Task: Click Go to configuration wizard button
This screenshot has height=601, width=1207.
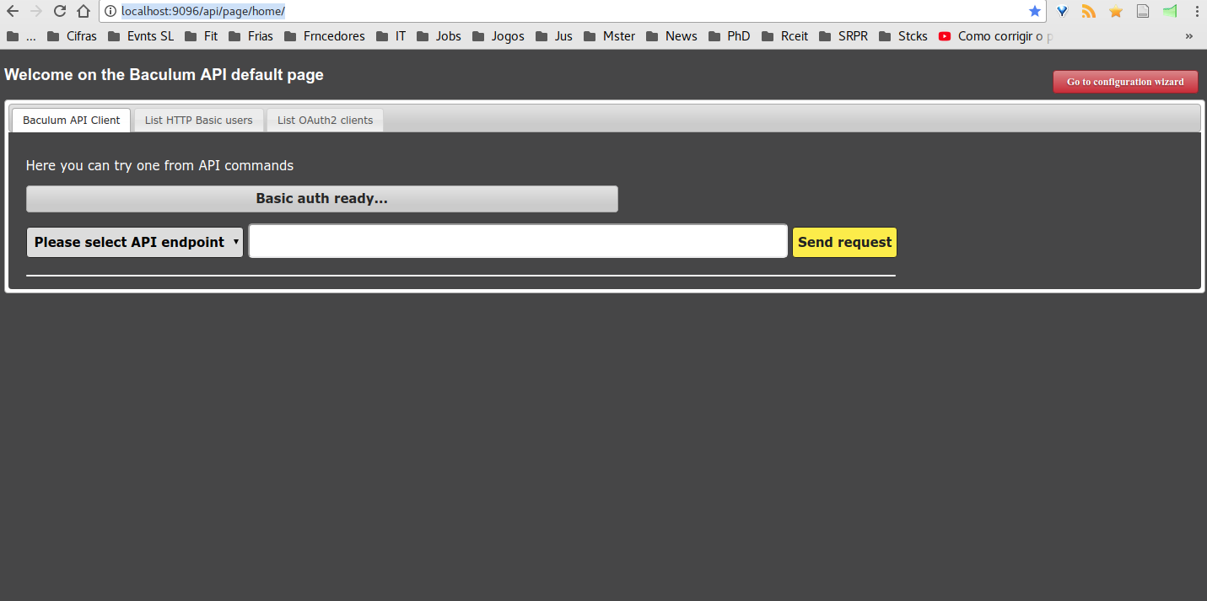Action: coord(1125,82)
